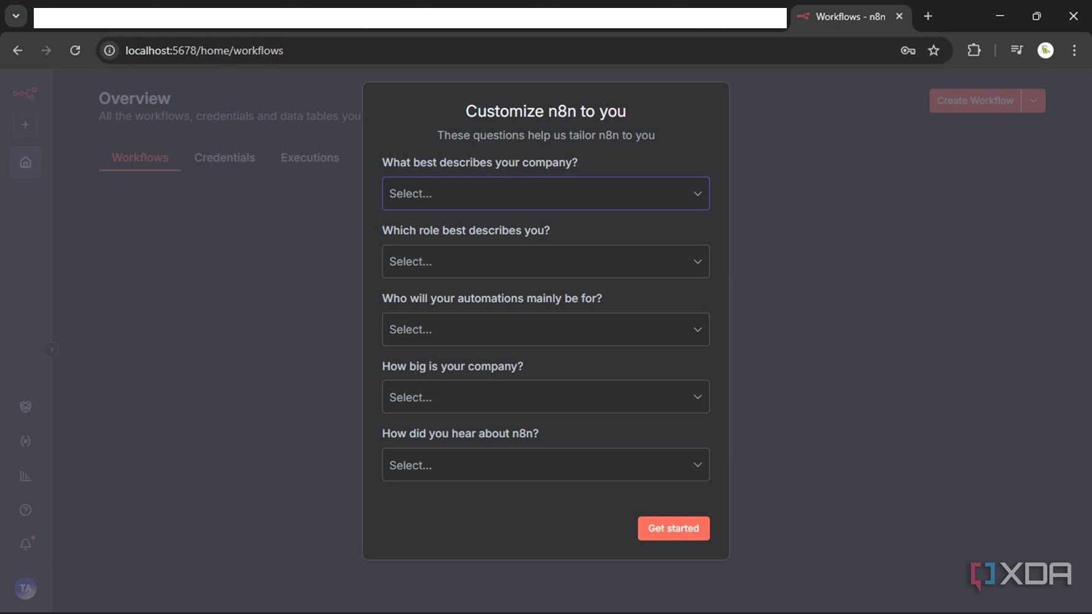
Task: Click the Get started button
Action: coord(673,528)
